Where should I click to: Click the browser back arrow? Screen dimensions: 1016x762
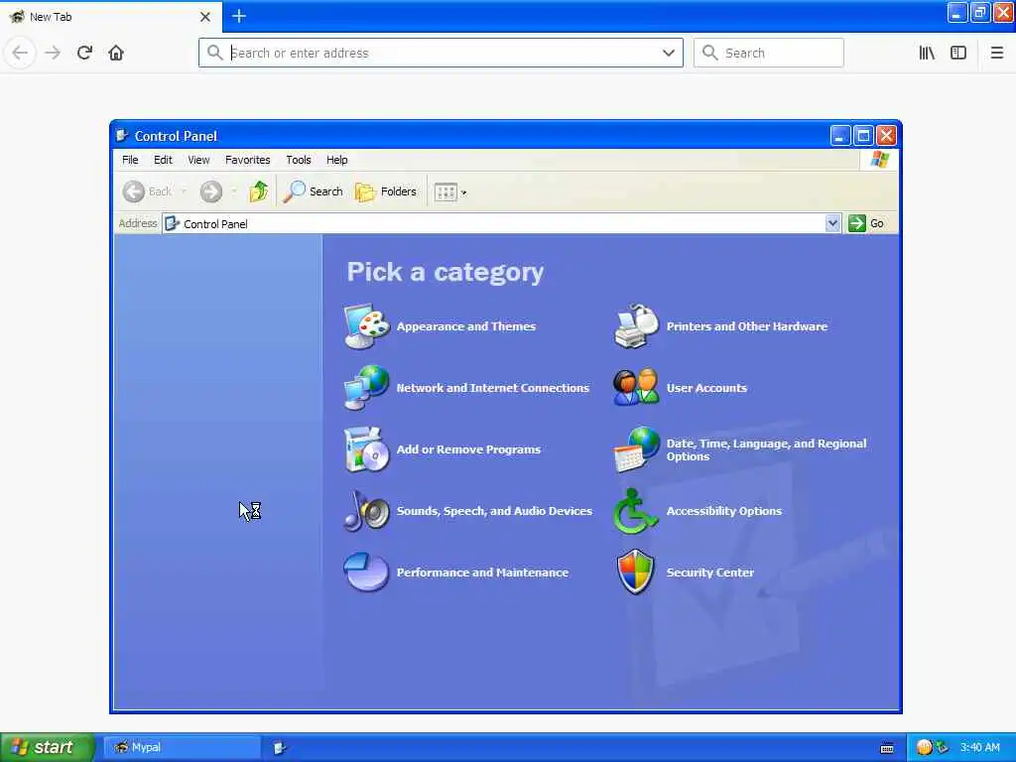point(20,53)
